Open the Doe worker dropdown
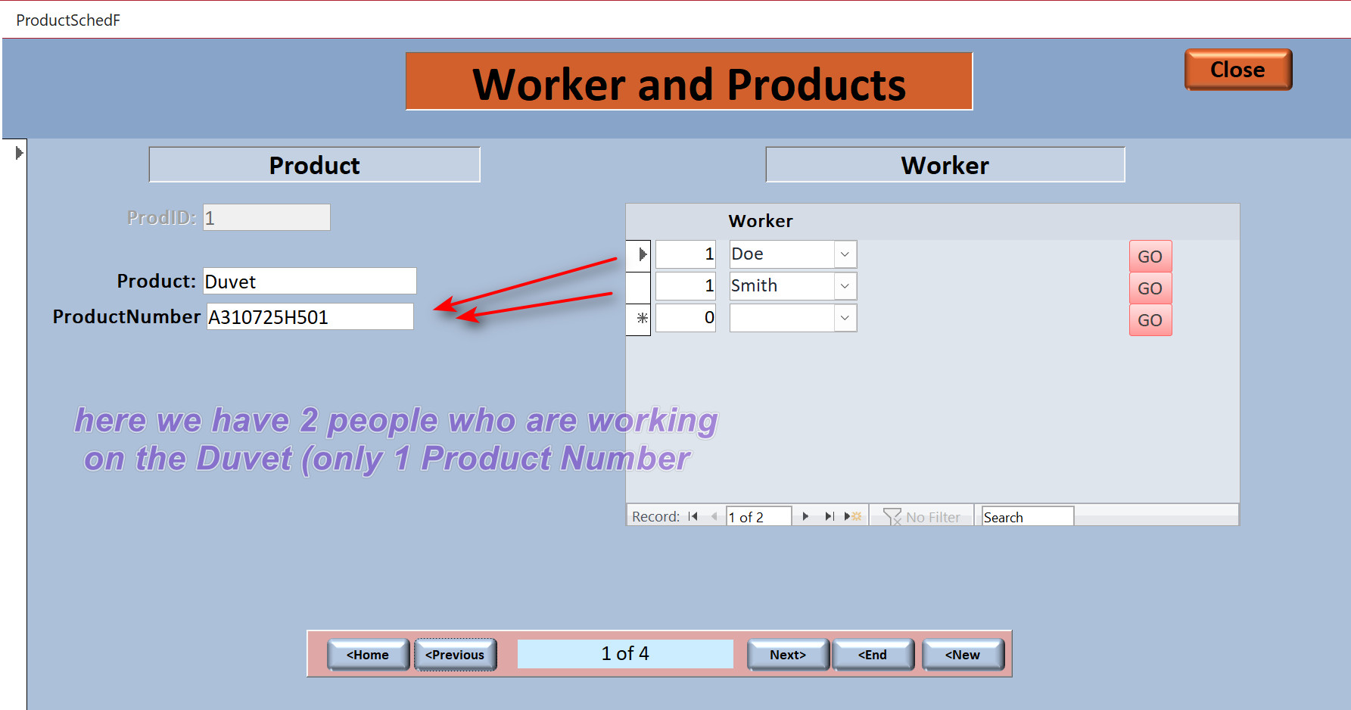This screenshot has height=710, width=1351. [x=845, y=254]
